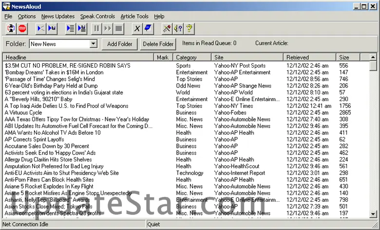Click the speaker with question mark icon
The height and width of the screenshot is (230, 380).
coord(178,29)
